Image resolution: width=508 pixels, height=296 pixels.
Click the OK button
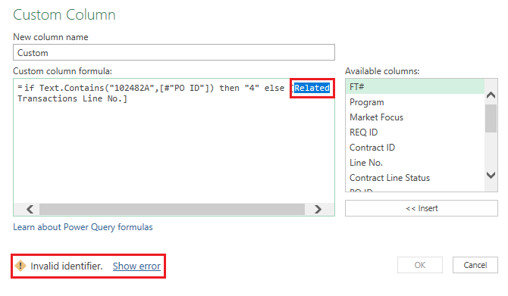[x=420, y=265]
